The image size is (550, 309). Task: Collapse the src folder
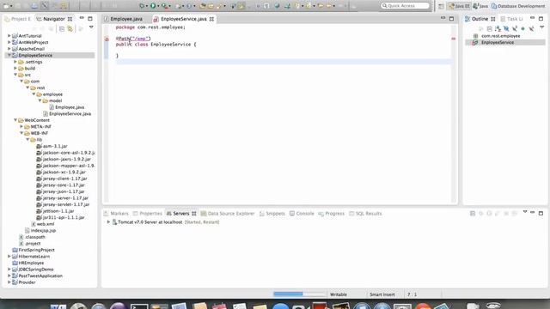click(x=15, y=75)
